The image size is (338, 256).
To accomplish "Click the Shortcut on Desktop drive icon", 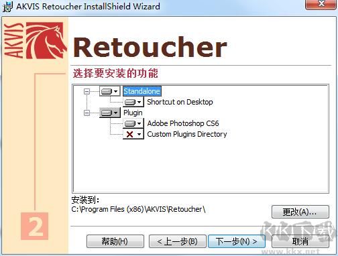I will (x=130, y=102).
